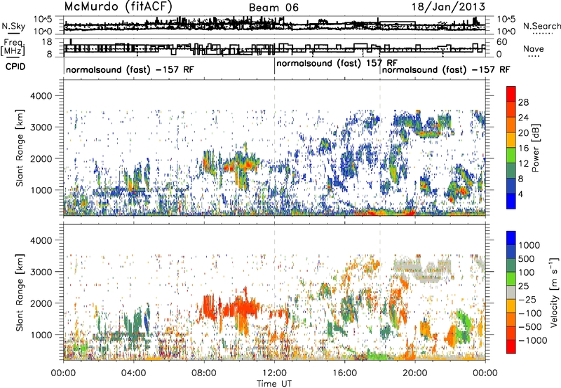Click the 'N.Search' legend label

[x=541, y=26]
